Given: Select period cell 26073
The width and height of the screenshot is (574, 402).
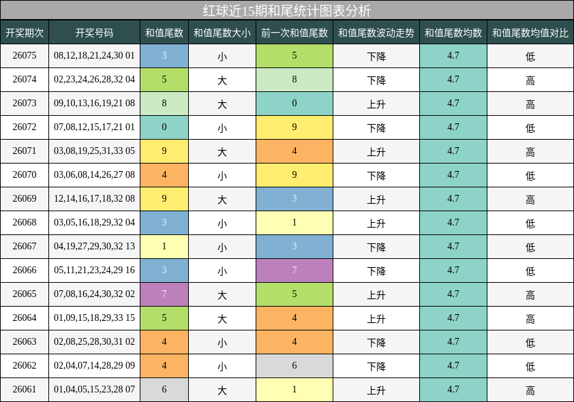Looking at the screenshot, I should tap(25, 103).
